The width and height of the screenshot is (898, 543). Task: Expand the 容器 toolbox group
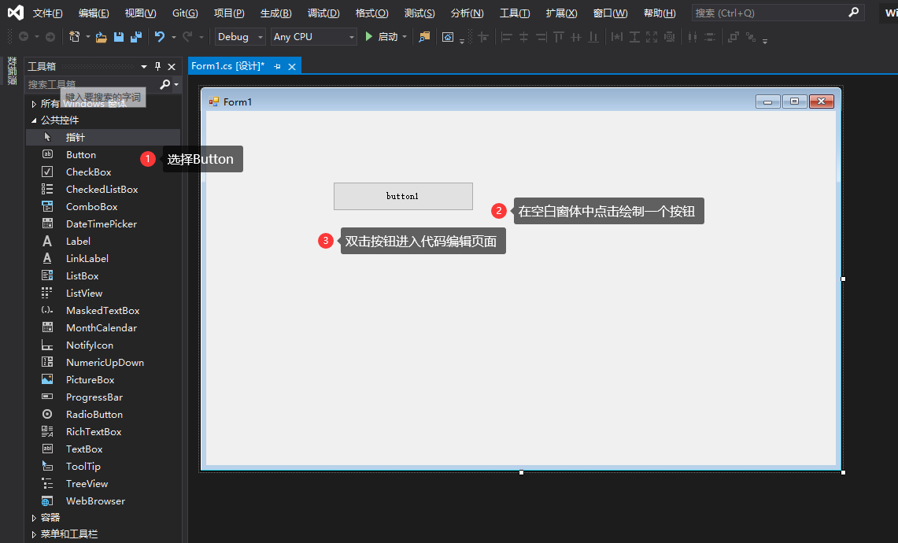coord(34,518)
